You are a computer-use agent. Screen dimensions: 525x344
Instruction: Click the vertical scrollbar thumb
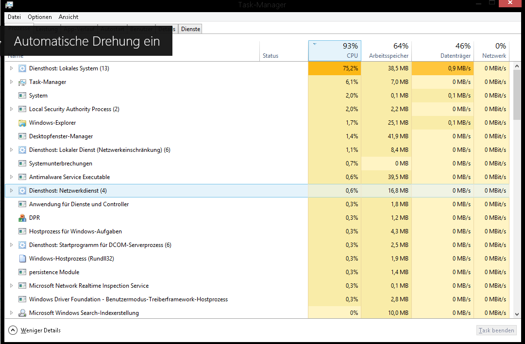(517, 95)
